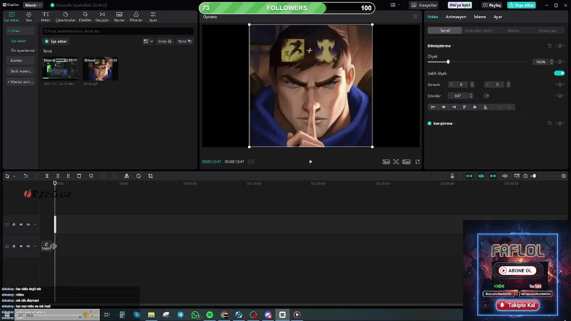Open the Tümü filter dropdown
The image size is (571, 321).
coord(185,41)
